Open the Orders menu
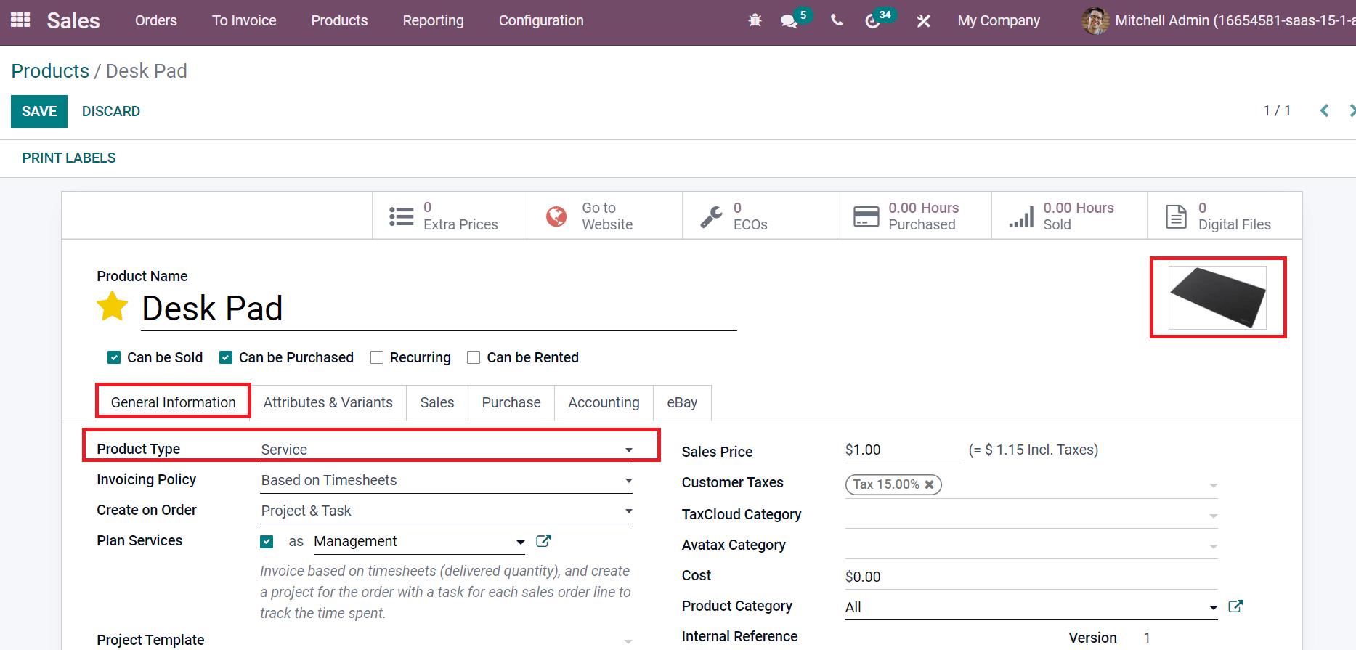 (156, 20)
